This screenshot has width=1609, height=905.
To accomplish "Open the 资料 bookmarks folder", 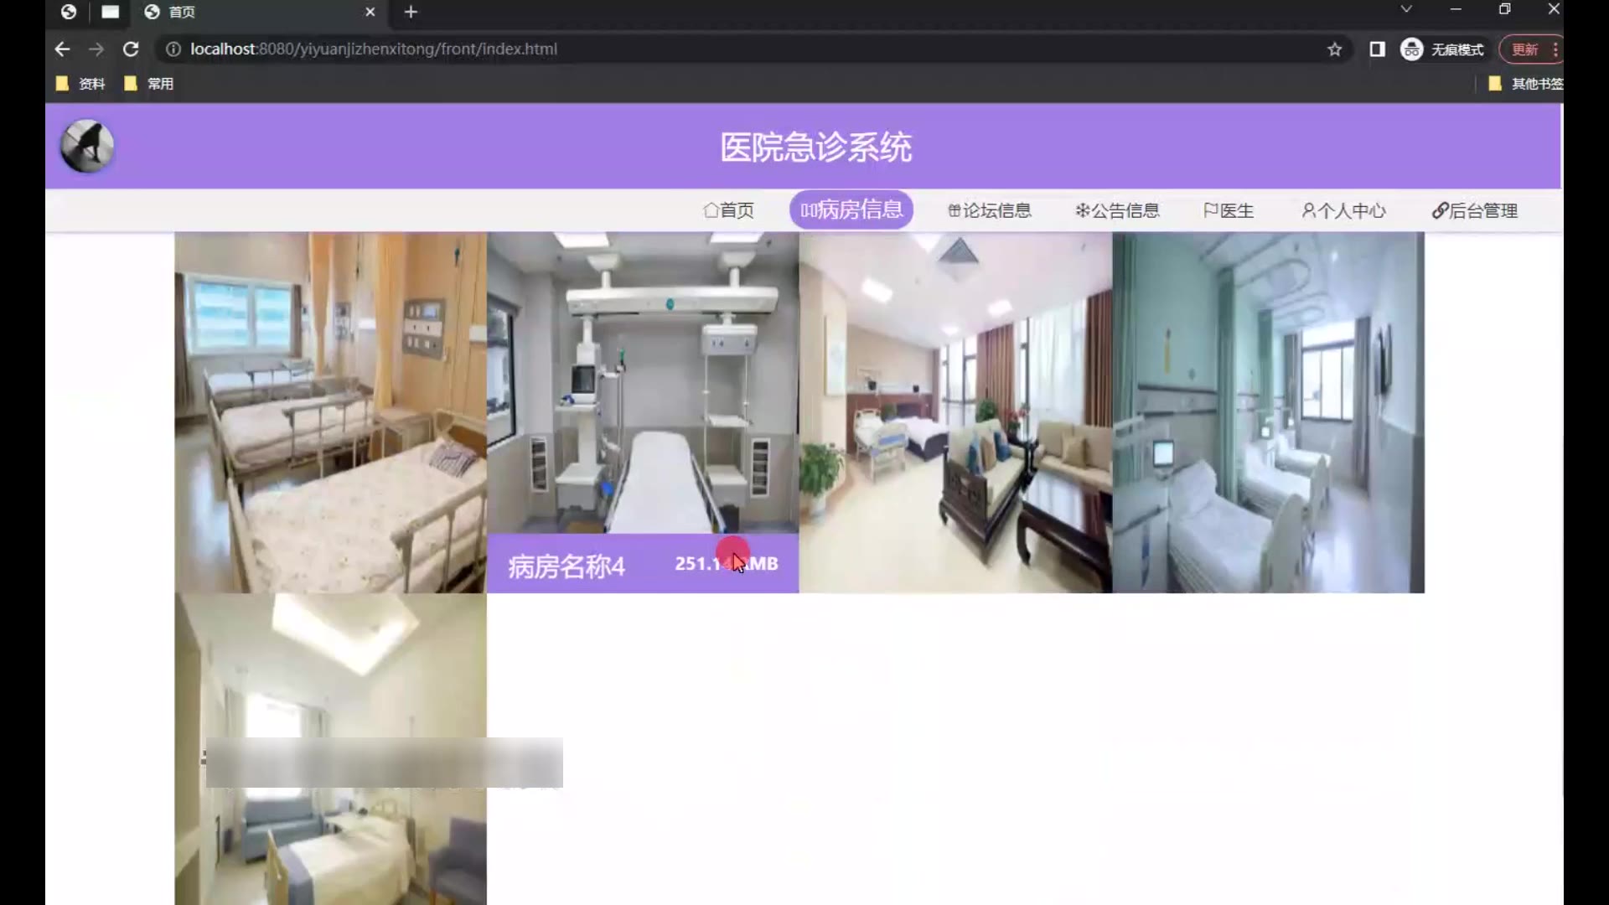I will [81, 84].
